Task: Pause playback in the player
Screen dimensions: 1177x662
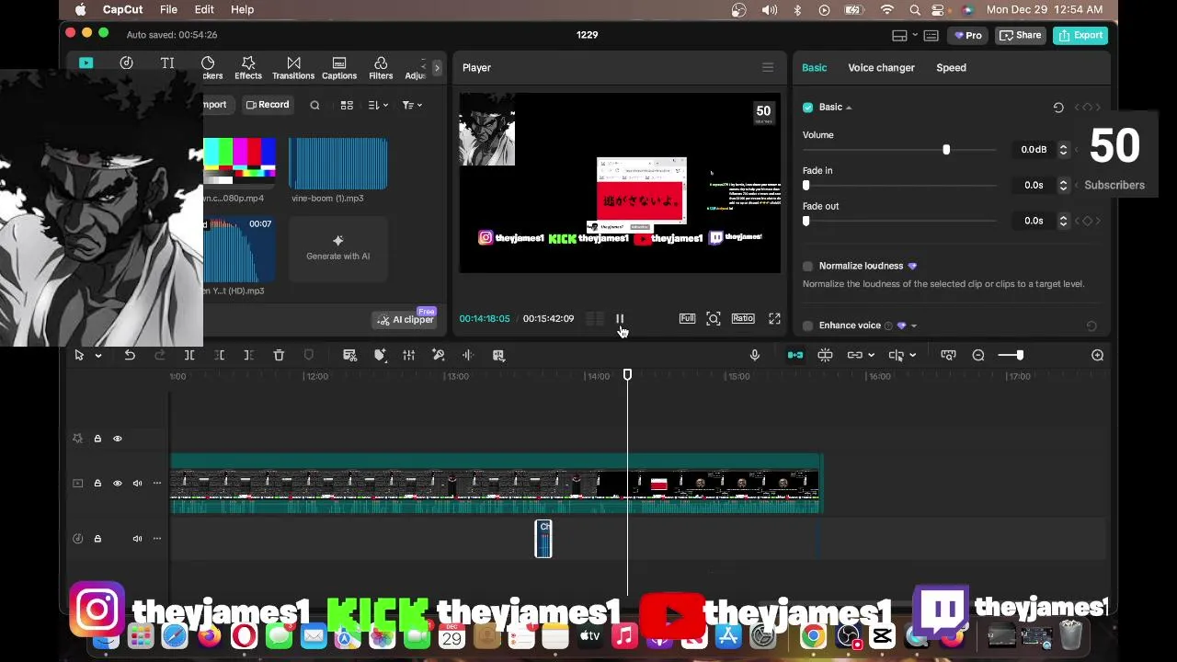Action: [x=620, y=318]
